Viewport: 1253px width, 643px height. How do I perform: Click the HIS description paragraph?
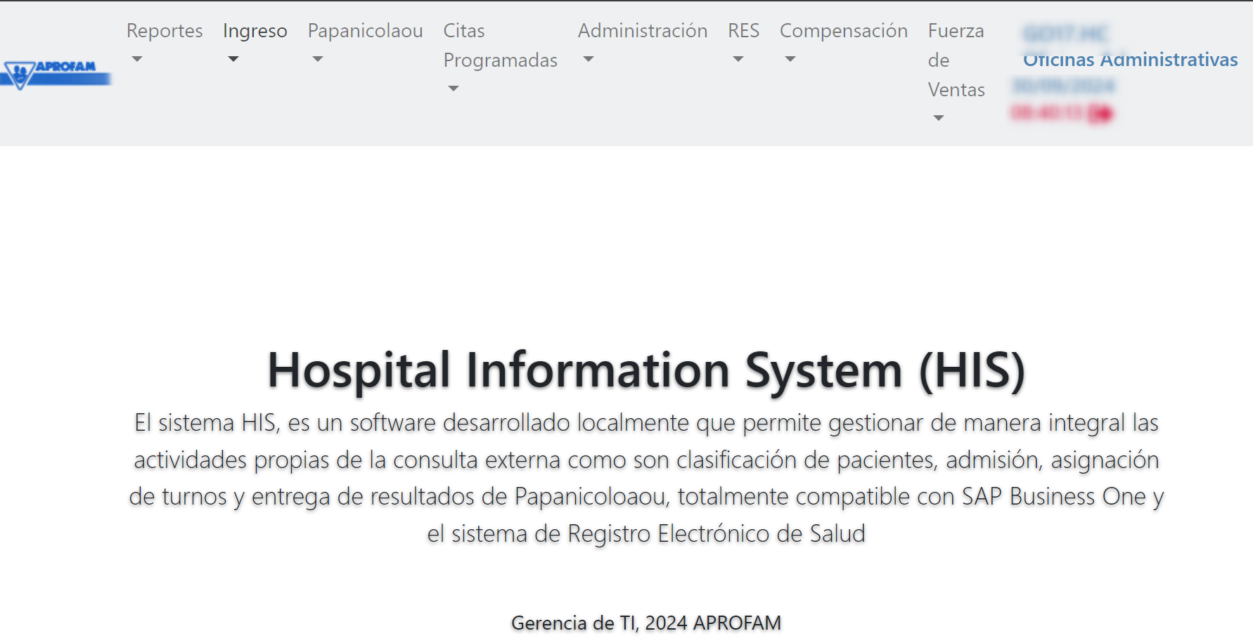(646, 478)
